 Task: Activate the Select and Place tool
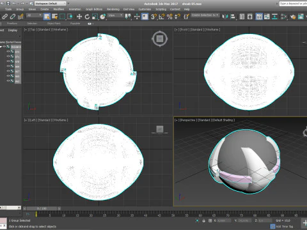[x=103, y=17]
